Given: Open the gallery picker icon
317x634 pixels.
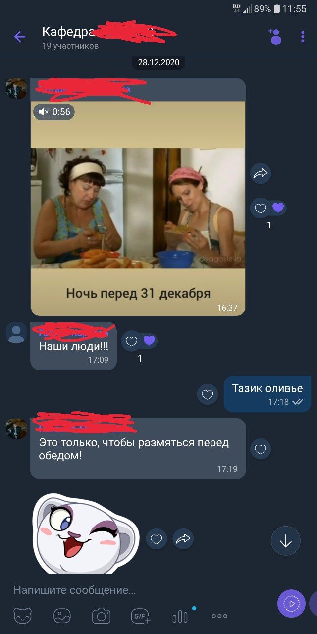Looking at the screenshot, I should coord(62,616).
